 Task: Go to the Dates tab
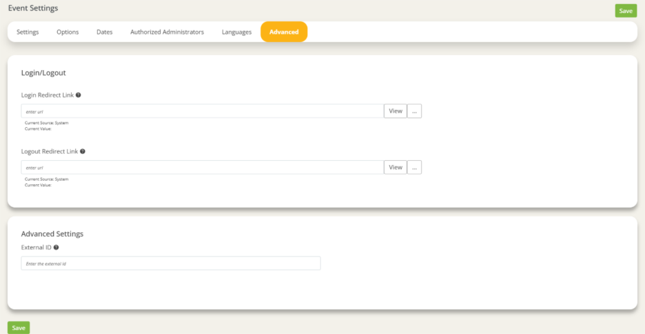pos(105,32)
